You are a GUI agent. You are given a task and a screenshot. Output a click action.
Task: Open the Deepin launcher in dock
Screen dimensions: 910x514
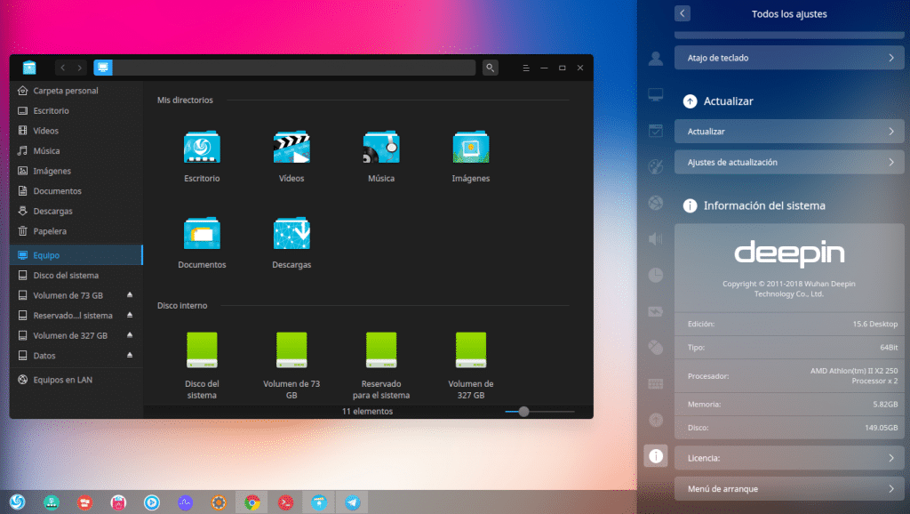point(18,502)
